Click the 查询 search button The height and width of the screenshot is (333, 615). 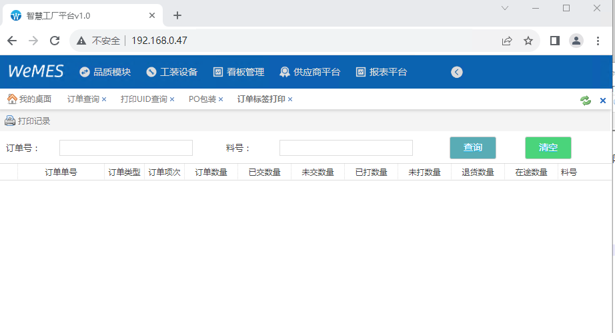473,148
